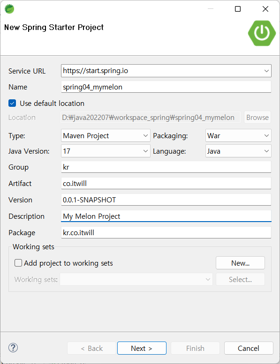Click the Service URL text https://start.spring.io
Image resolution: width=280 pixels, height=364 pixels.
click(96, 71)
